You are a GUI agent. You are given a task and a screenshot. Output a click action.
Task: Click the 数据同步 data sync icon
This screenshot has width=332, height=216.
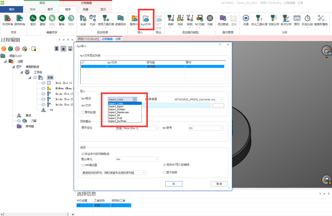[120, 18]
